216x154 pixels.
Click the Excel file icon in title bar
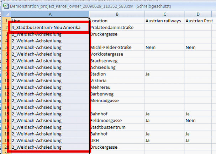(6, 6)
